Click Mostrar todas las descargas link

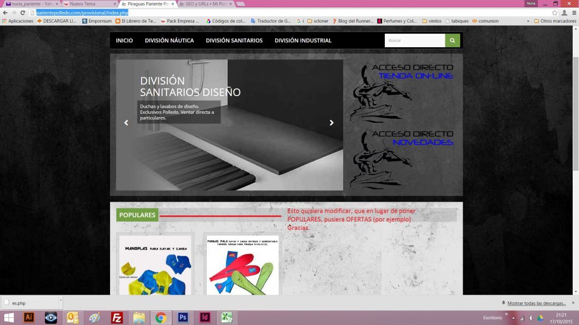point(536,303)
